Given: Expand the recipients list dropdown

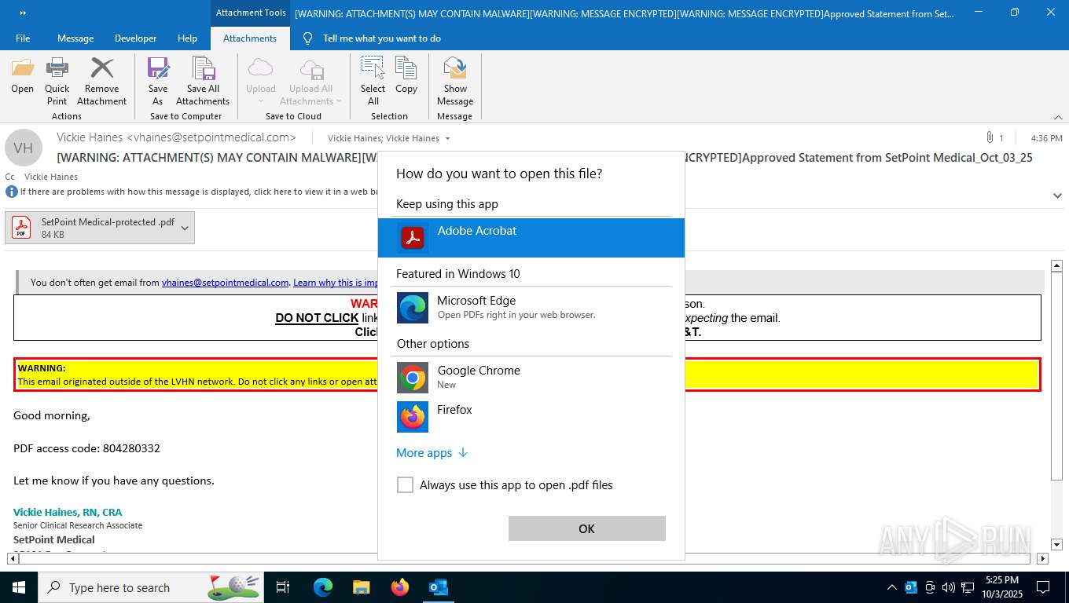Looking at the screenshot, I should point(447,138).
